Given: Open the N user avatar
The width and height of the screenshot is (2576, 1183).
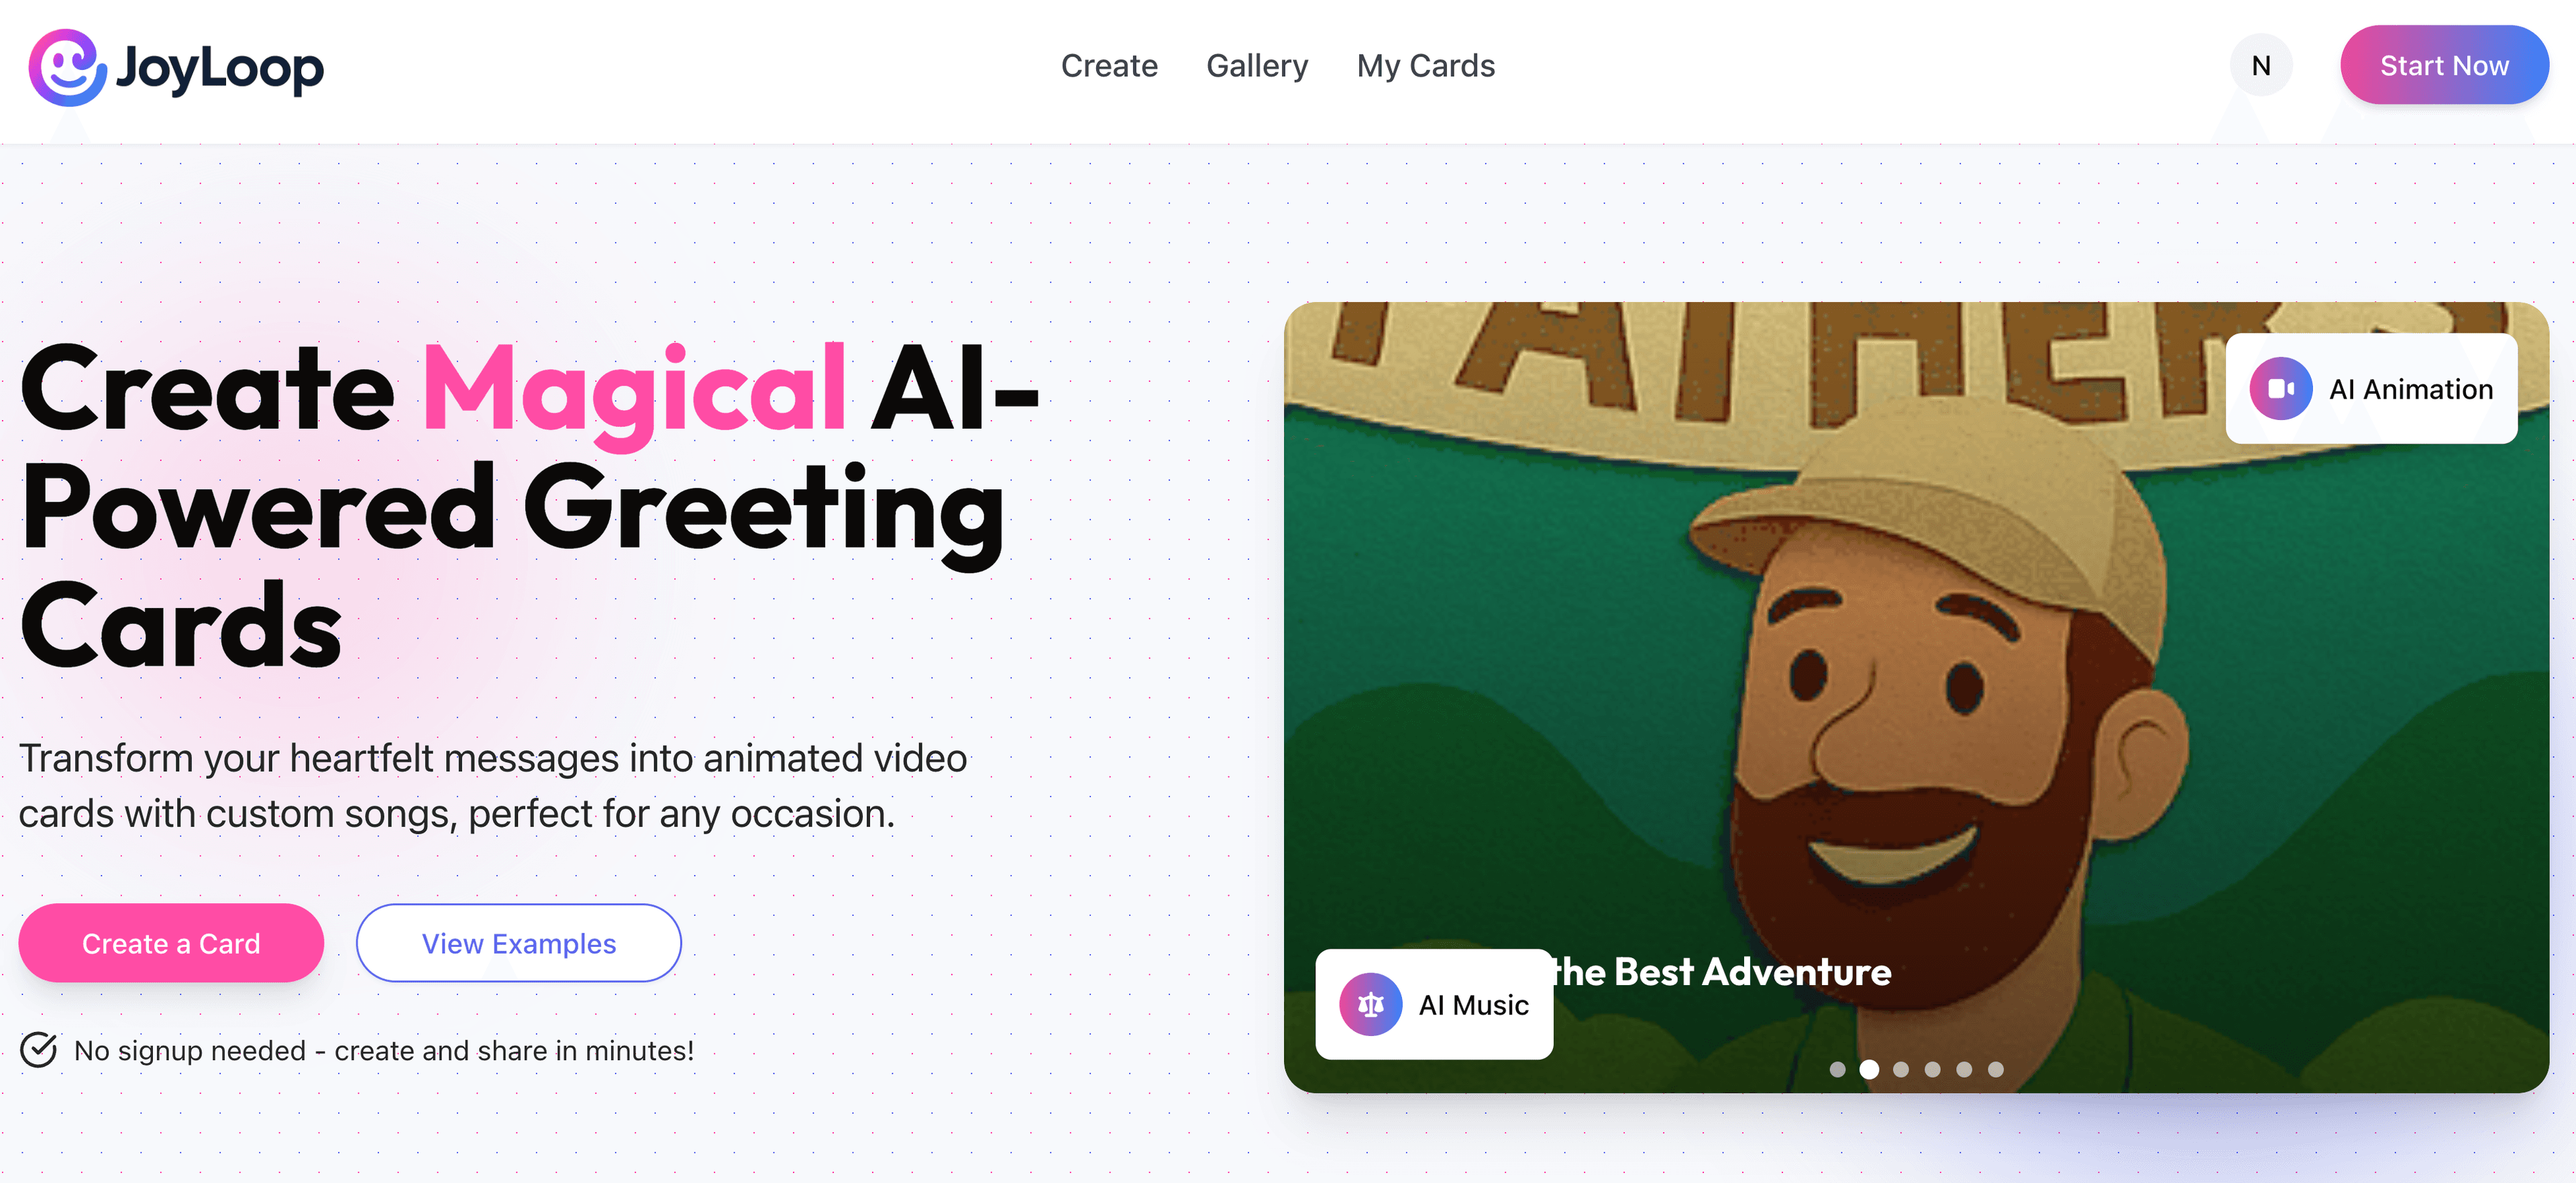Looking at the screenshot, I should point(2261,66).
